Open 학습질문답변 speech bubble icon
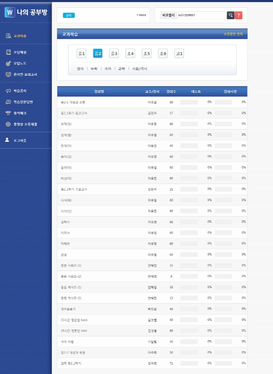 (8, 102)
